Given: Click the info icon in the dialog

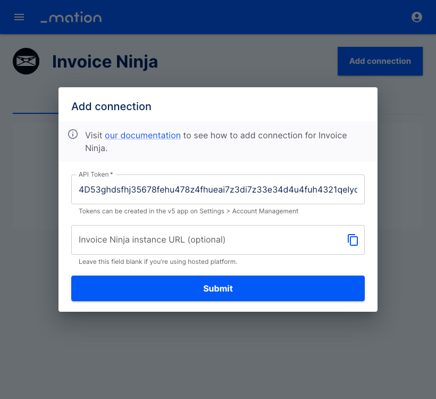Looking at the screenshot, I should pos(73,134).
